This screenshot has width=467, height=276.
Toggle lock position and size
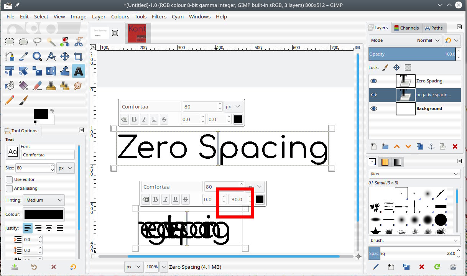tap(397, 67)
